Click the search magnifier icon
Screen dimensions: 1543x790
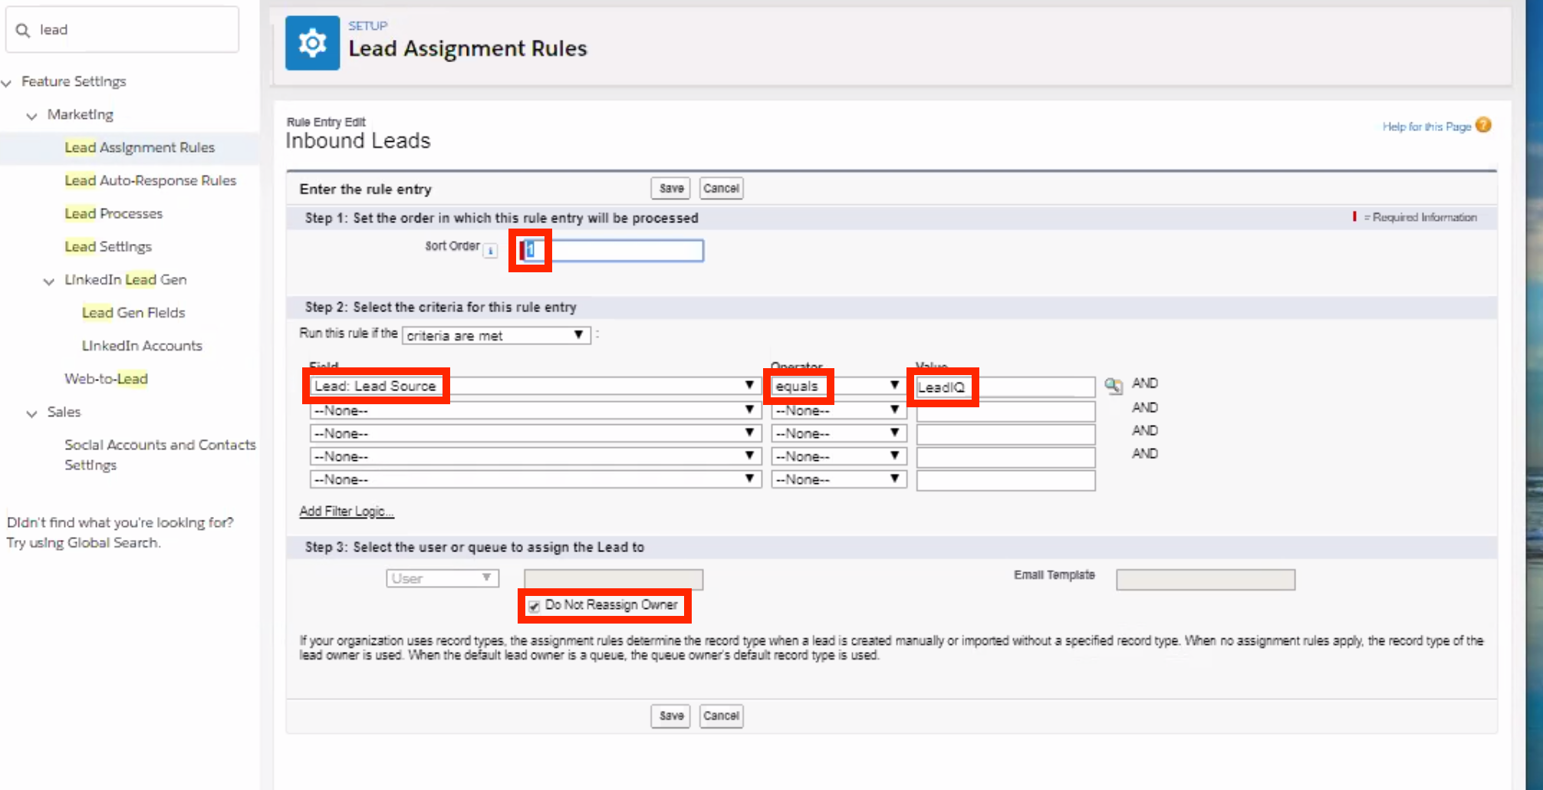coord(23,30)
